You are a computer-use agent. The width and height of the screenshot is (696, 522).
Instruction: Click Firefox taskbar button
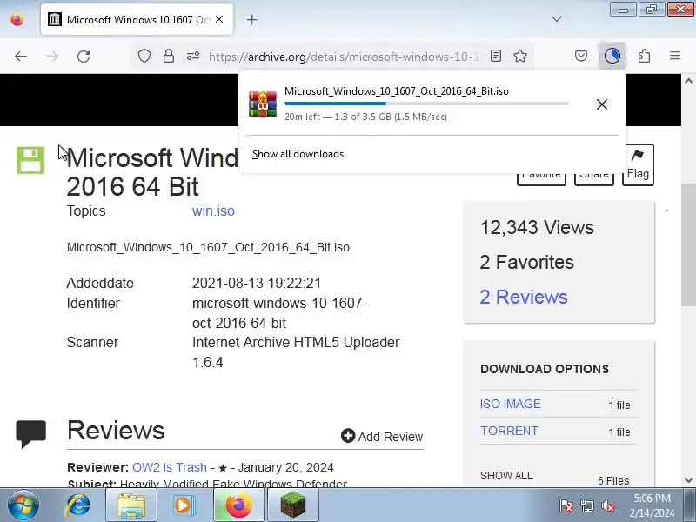tap(238, 505)
